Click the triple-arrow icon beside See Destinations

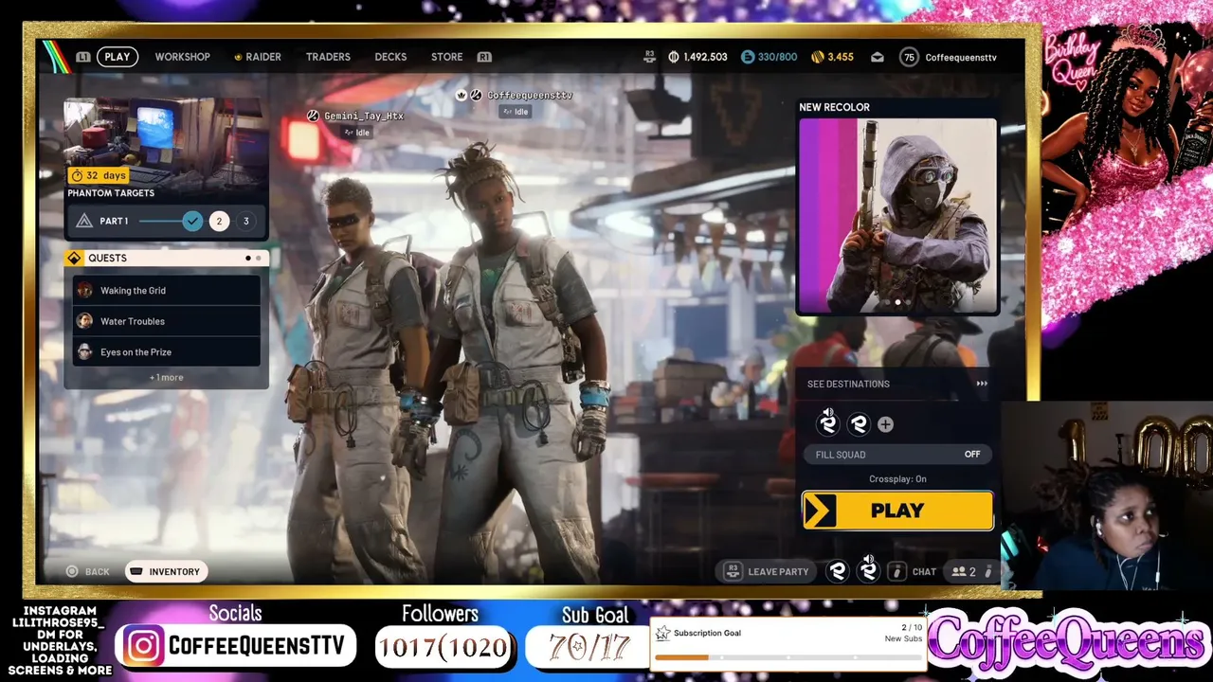[982, 384]
